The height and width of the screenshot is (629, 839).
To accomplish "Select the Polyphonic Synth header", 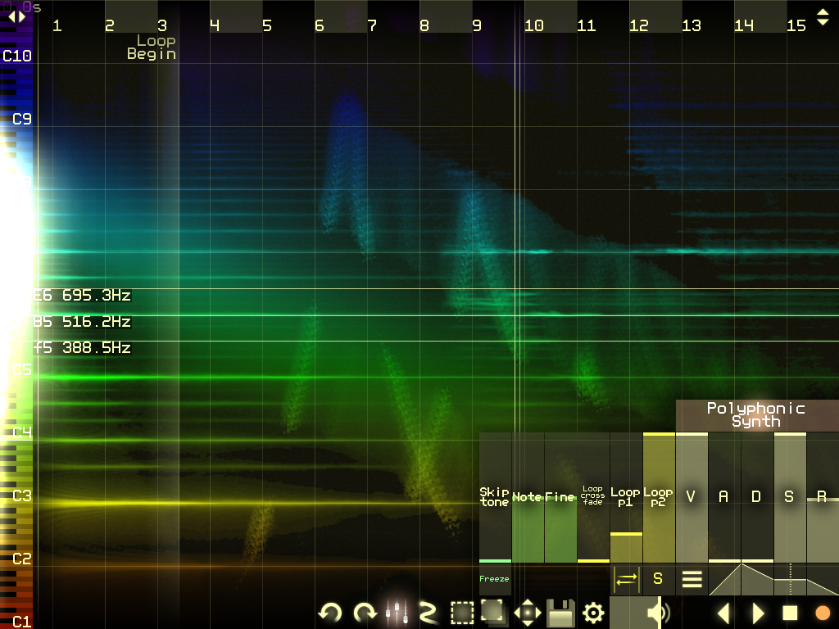I will tap(756, 415).
